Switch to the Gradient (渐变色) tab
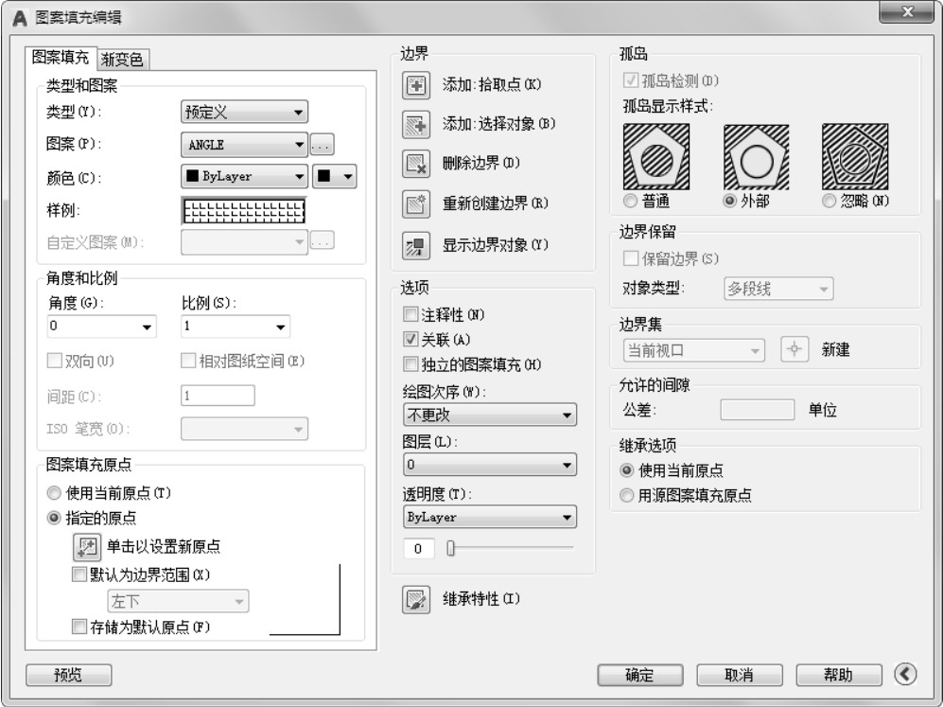This screenshot has width=943, height=707. coord(123,59)
